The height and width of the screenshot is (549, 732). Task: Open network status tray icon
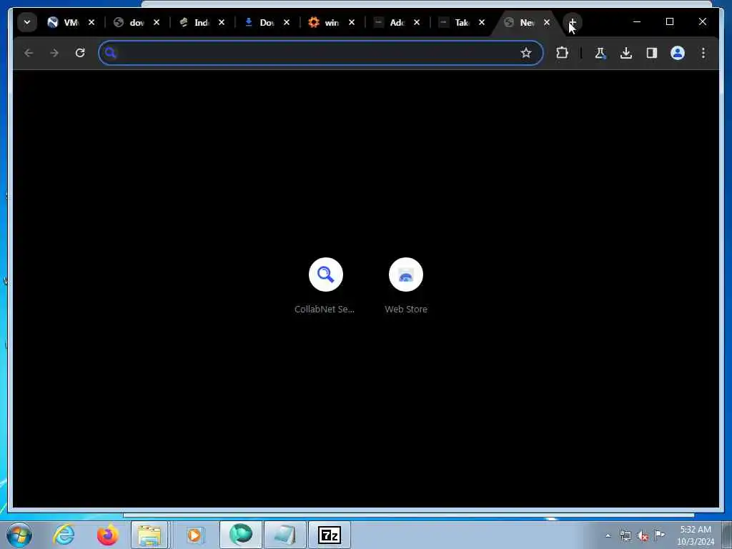pos(625,536)
